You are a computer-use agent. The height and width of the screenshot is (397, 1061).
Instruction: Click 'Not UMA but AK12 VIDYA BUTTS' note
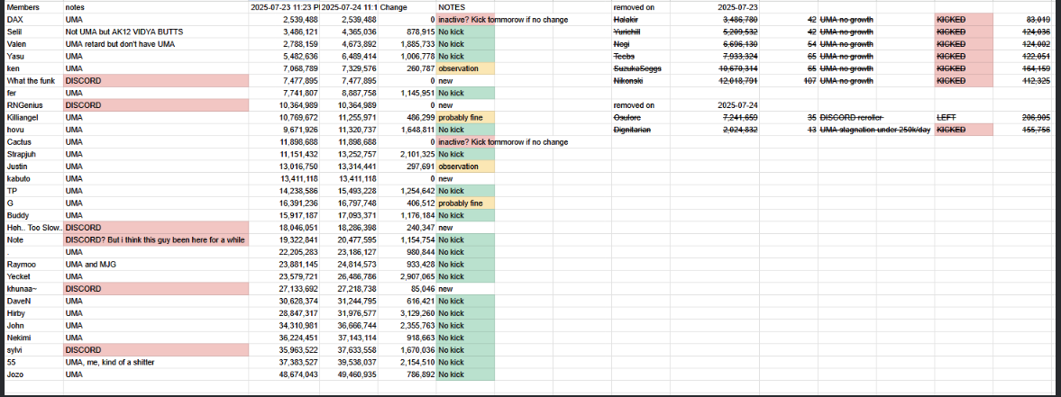click(x=156, y=32)
